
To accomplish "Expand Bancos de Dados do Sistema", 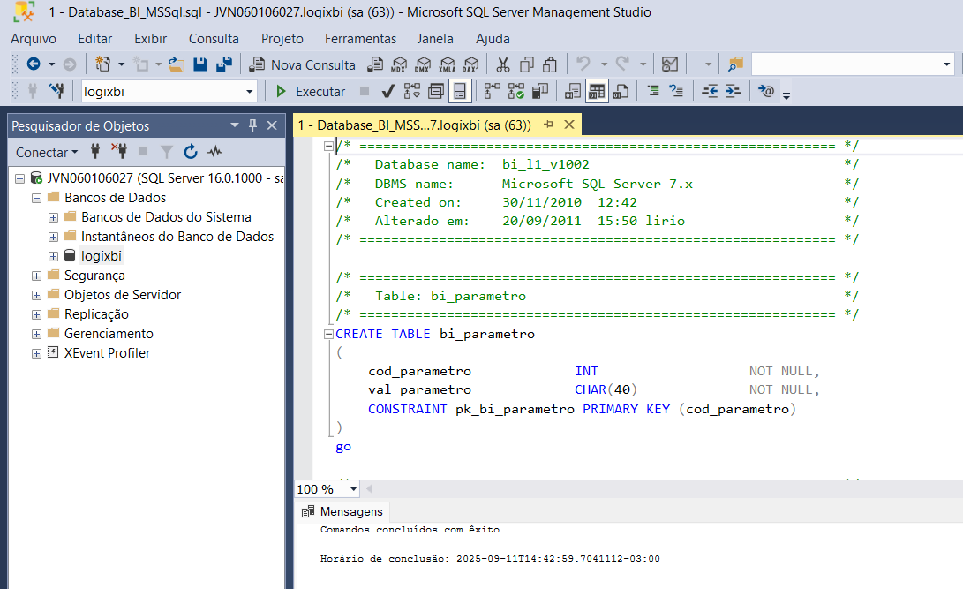I will coord(54,218).
